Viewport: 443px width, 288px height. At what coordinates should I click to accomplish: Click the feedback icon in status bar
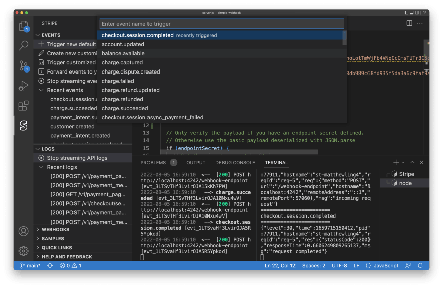point(408,266)
